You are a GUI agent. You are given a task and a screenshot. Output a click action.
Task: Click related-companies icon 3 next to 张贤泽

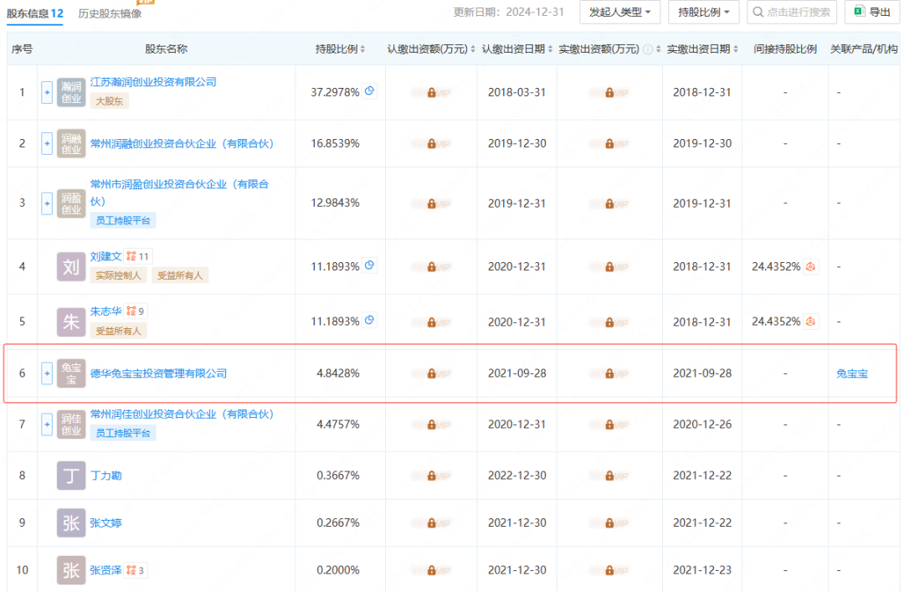coord(136,571)
